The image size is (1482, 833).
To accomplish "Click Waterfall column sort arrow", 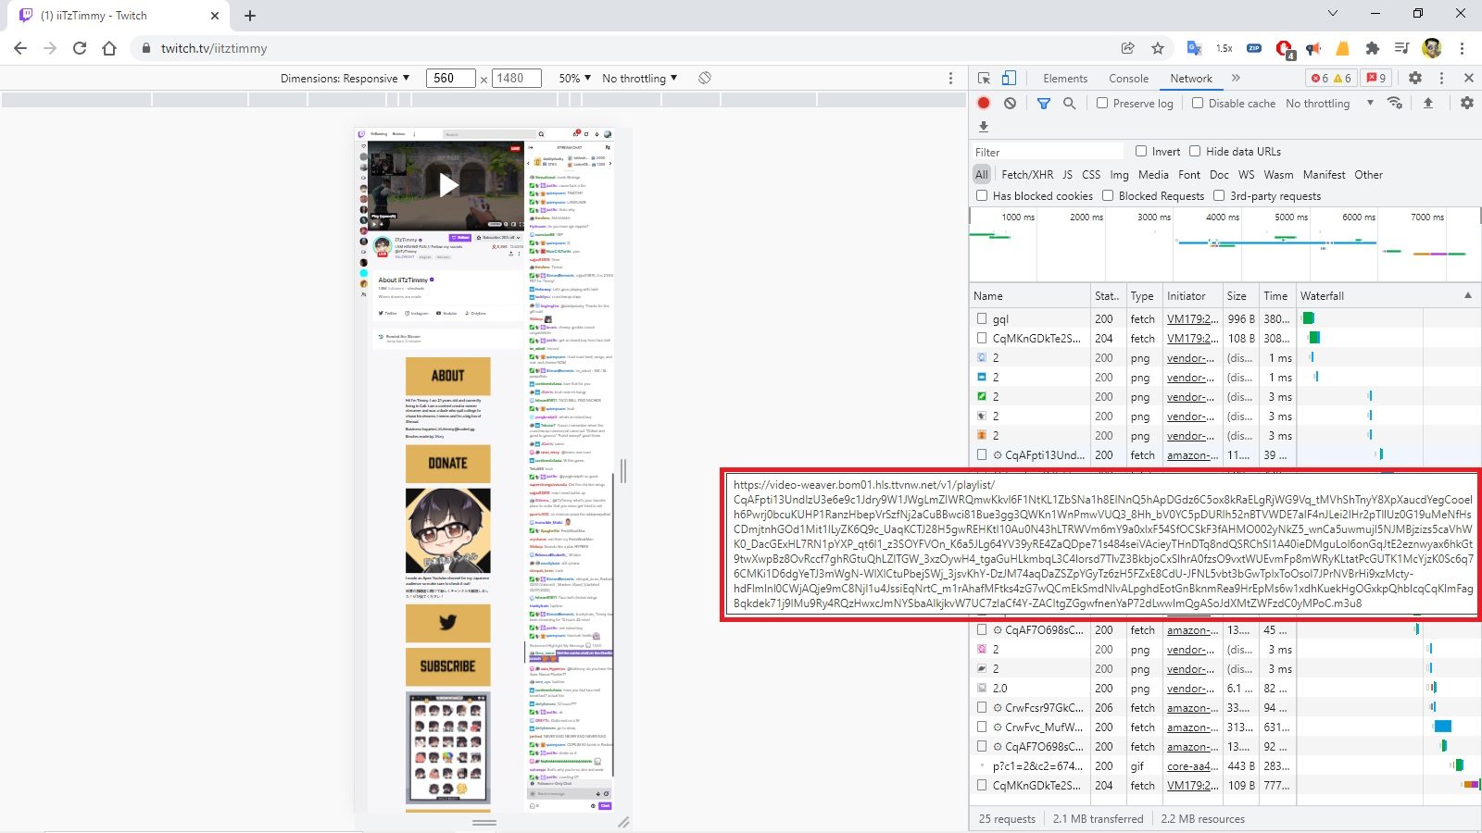I will pyautogui.click(x=1468, y=295).
